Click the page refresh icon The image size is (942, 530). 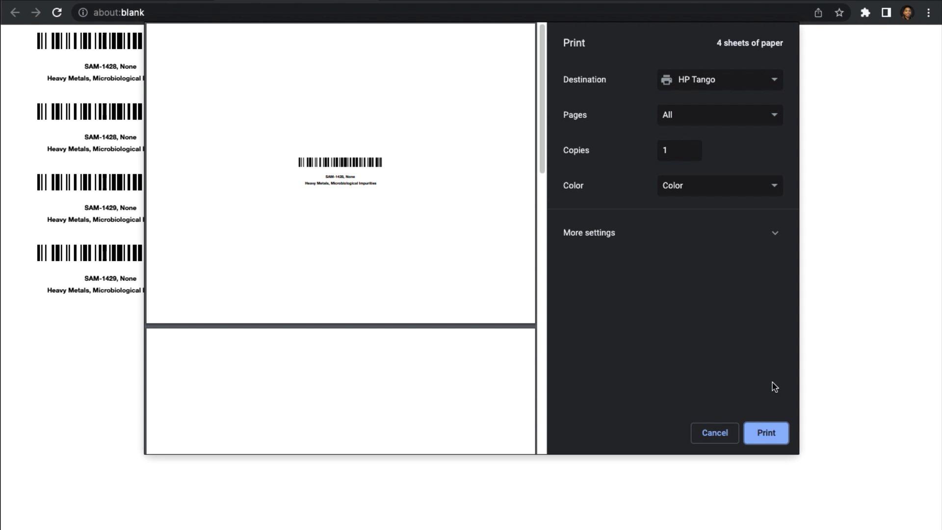(x=57, y=12)
